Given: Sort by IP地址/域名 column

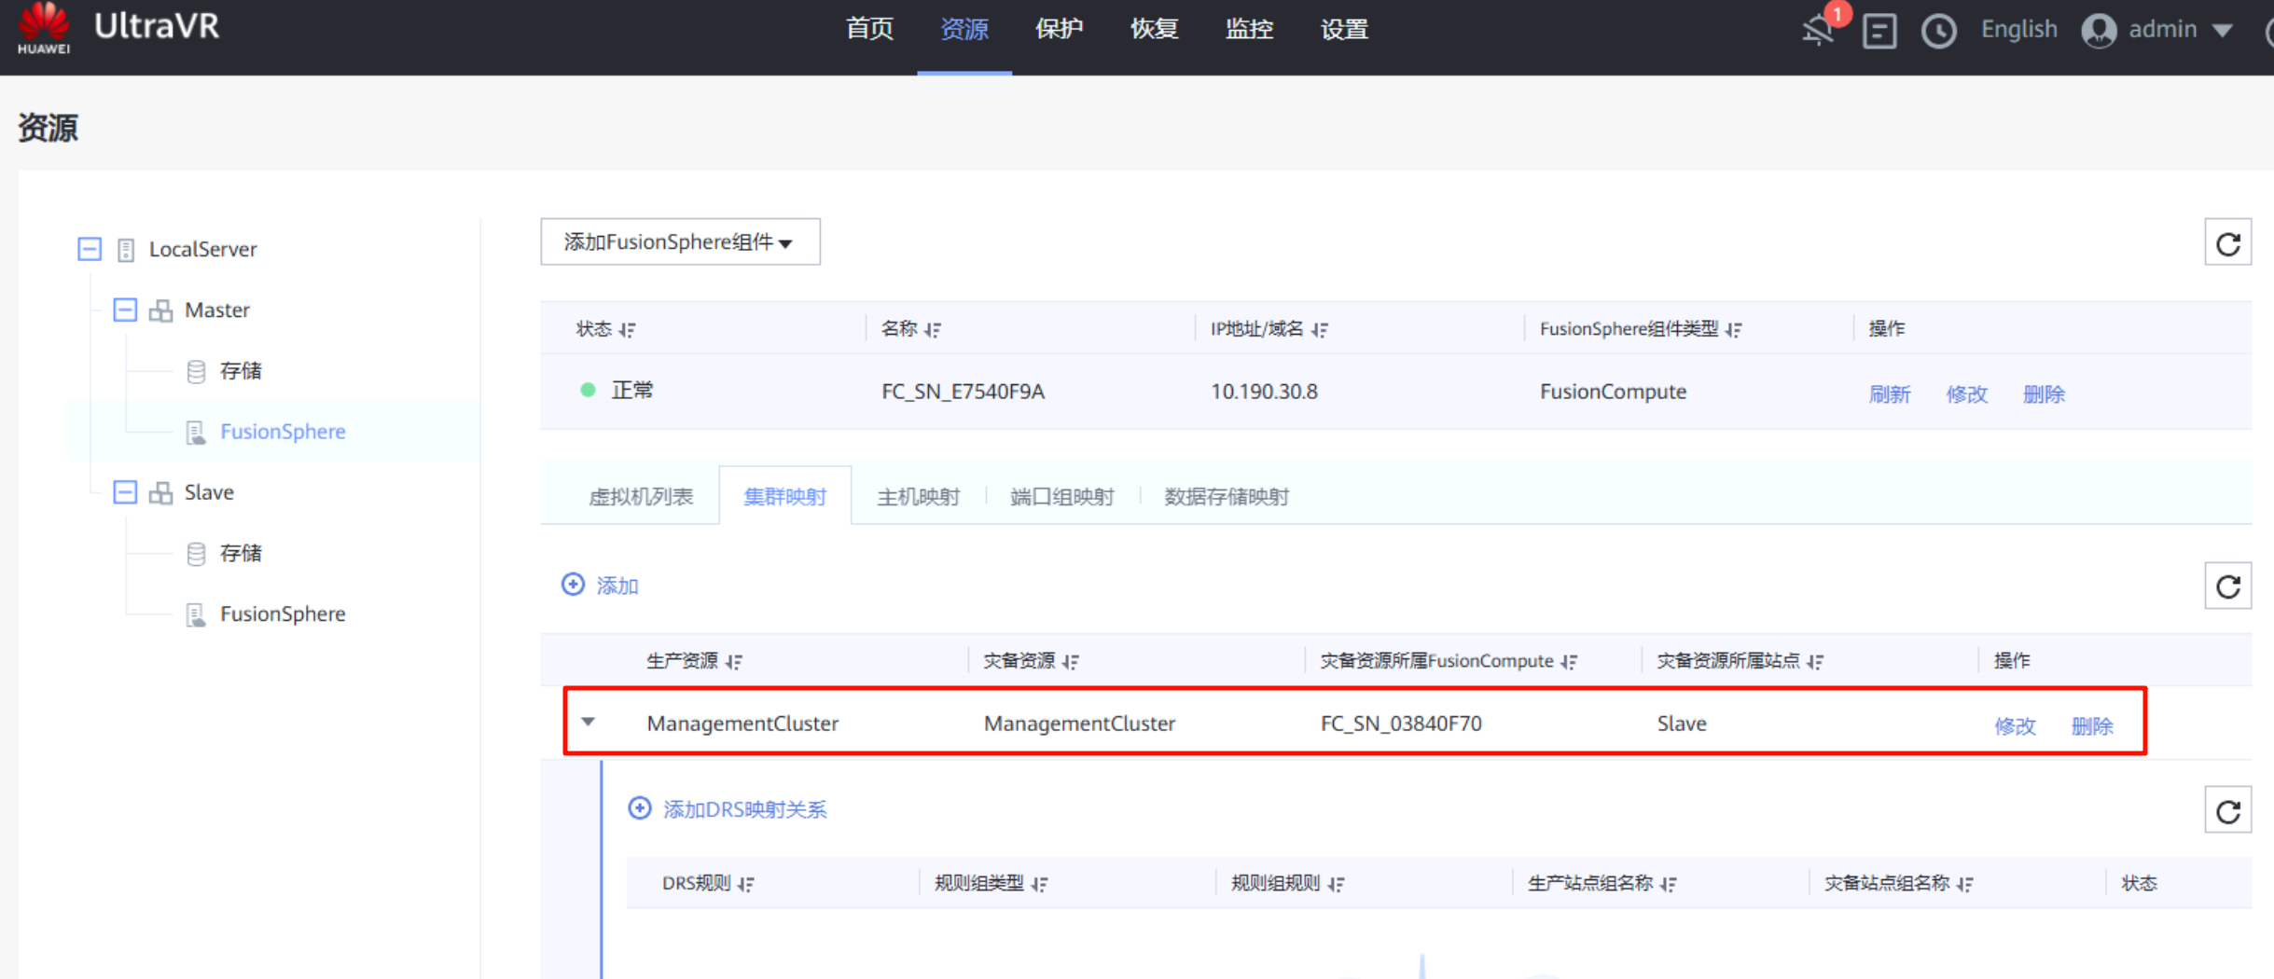Looking at the screenshot, I should point(1319,329).
